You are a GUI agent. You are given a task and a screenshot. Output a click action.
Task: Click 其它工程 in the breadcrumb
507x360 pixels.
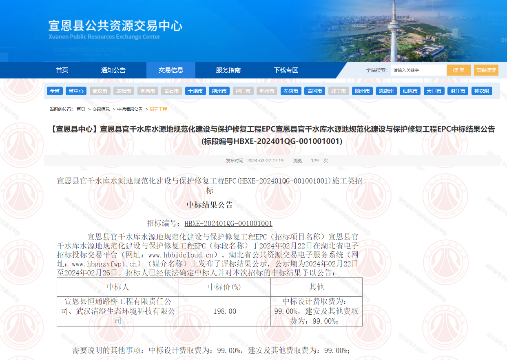click(158, 109)
